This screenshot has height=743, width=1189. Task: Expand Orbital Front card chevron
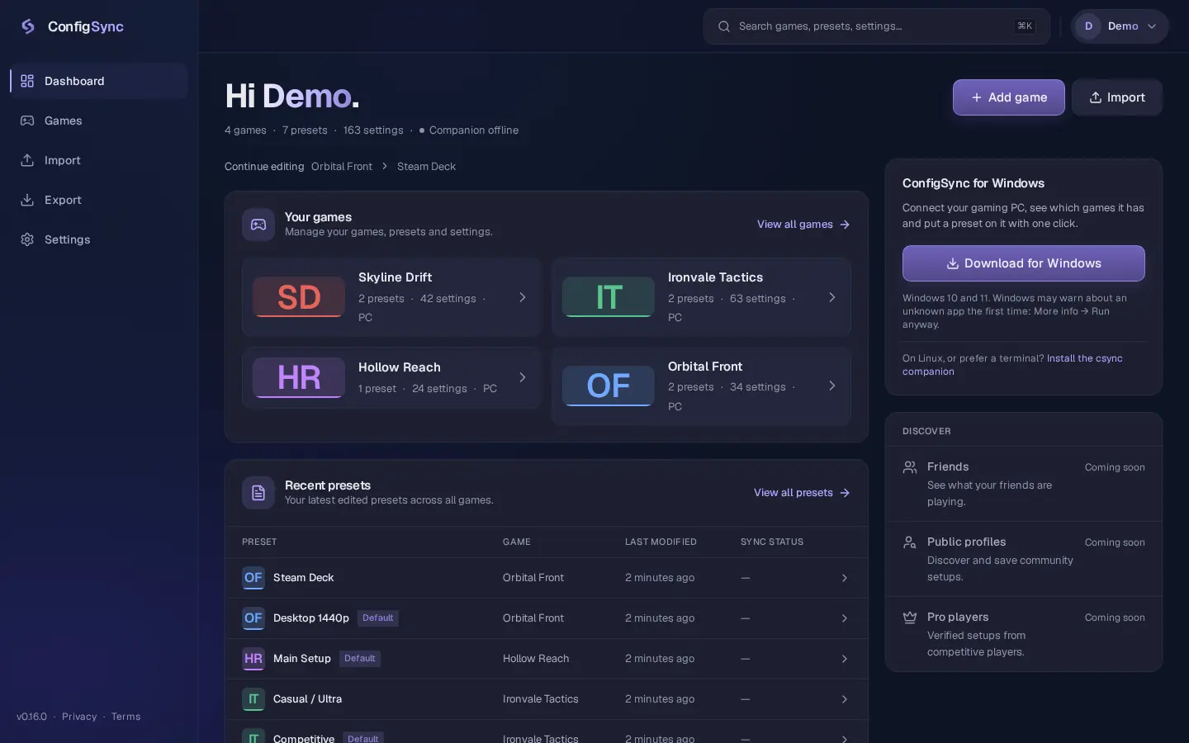(x=832, y=386)
